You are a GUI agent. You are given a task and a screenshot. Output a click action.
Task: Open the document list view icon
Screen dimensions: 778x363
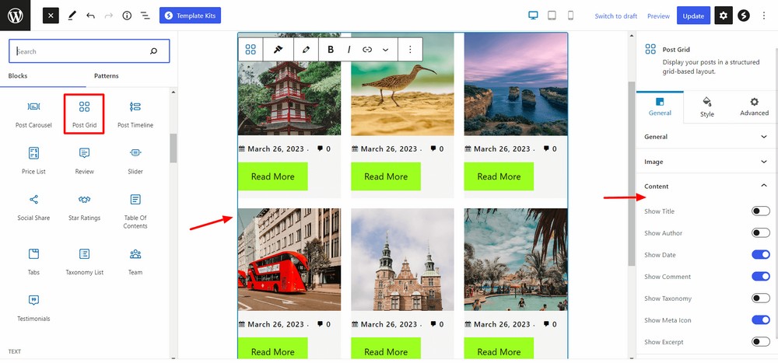(145, 16)
